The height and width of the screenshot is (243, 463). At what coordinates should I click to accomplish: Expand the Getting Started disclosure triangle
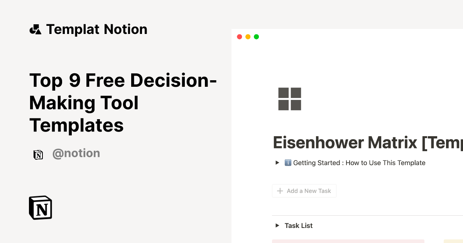pos(277,162)
